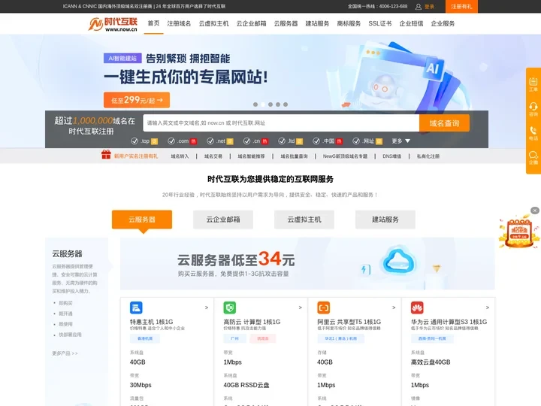Click the blue 特惠主机 server icon
The image size is (541, 406).
(136, 308)
